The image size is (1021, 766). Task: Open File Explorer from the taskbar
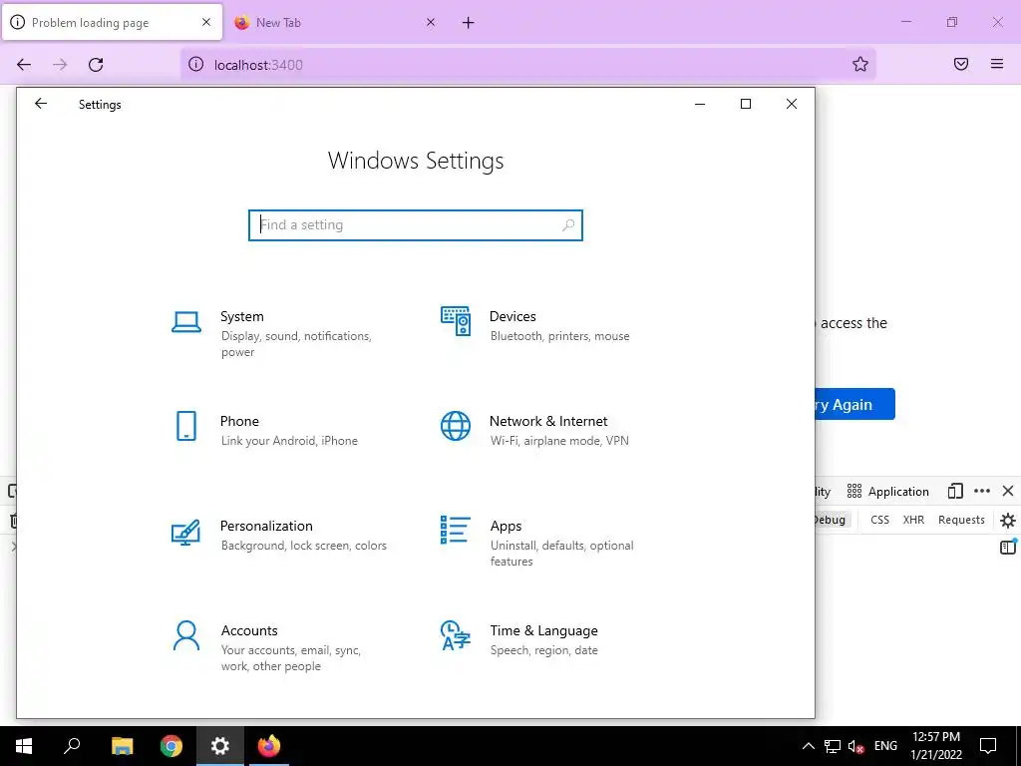123,746
